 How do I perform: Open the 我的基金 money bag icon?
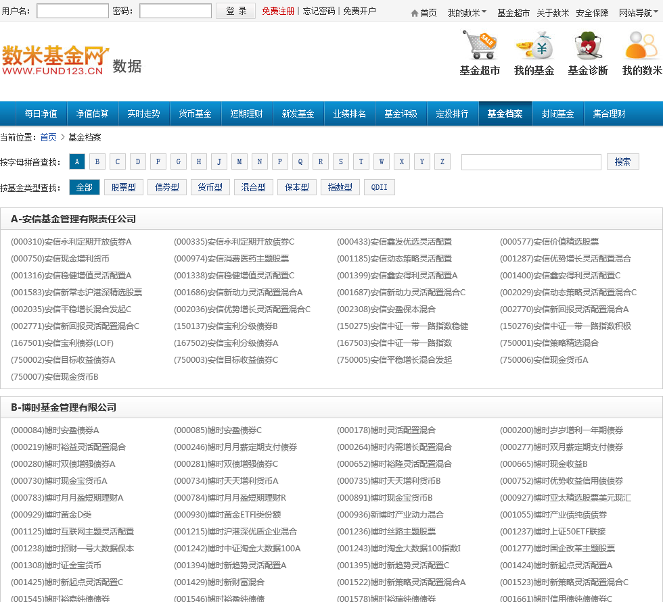534,45
